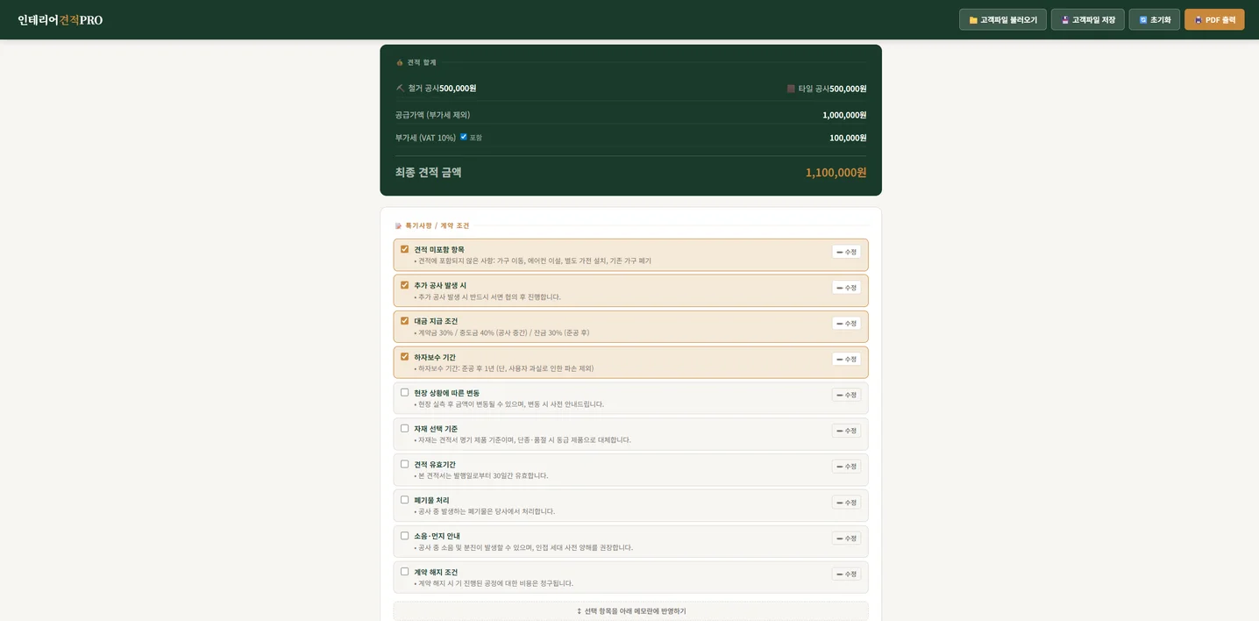Check the 폐기물 처리 checkbox

coord(404,500)
